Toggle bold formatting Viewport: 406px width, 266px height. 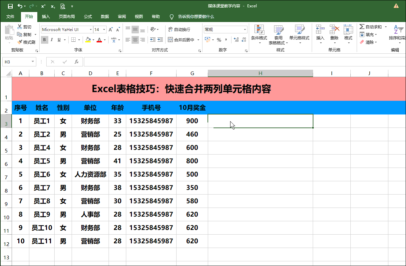tap(45, 40)
